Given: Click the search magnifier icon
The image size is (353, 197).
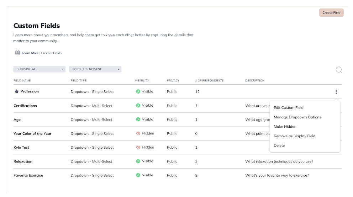Looking at the screenshot, I should point(339,70).
